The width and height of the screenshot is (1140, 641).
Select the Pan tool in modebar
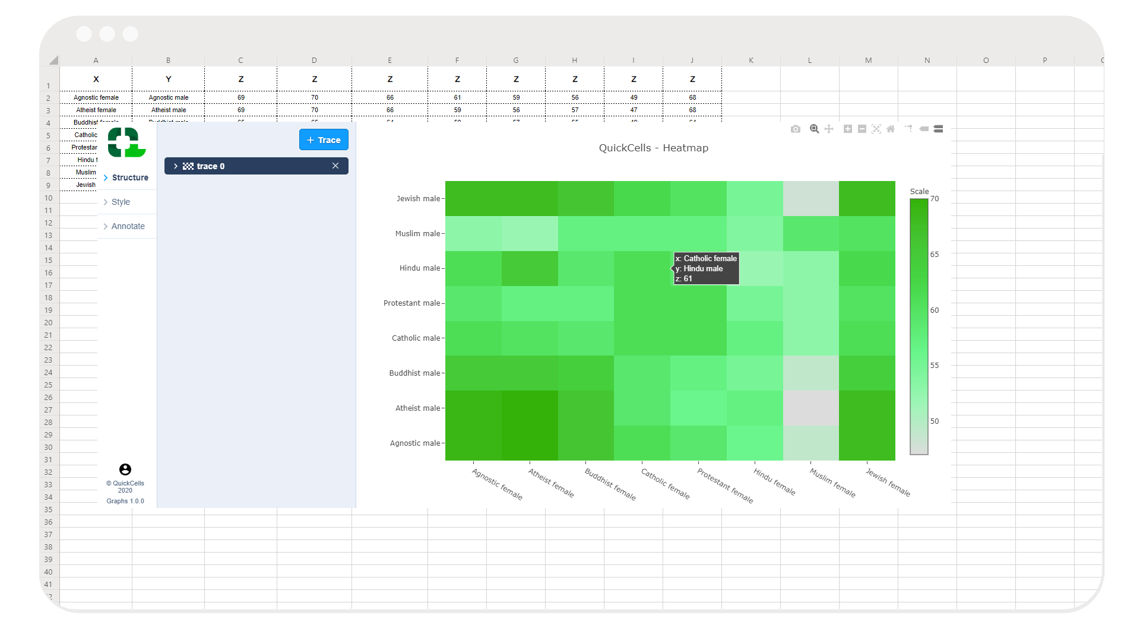click(829, 129)
